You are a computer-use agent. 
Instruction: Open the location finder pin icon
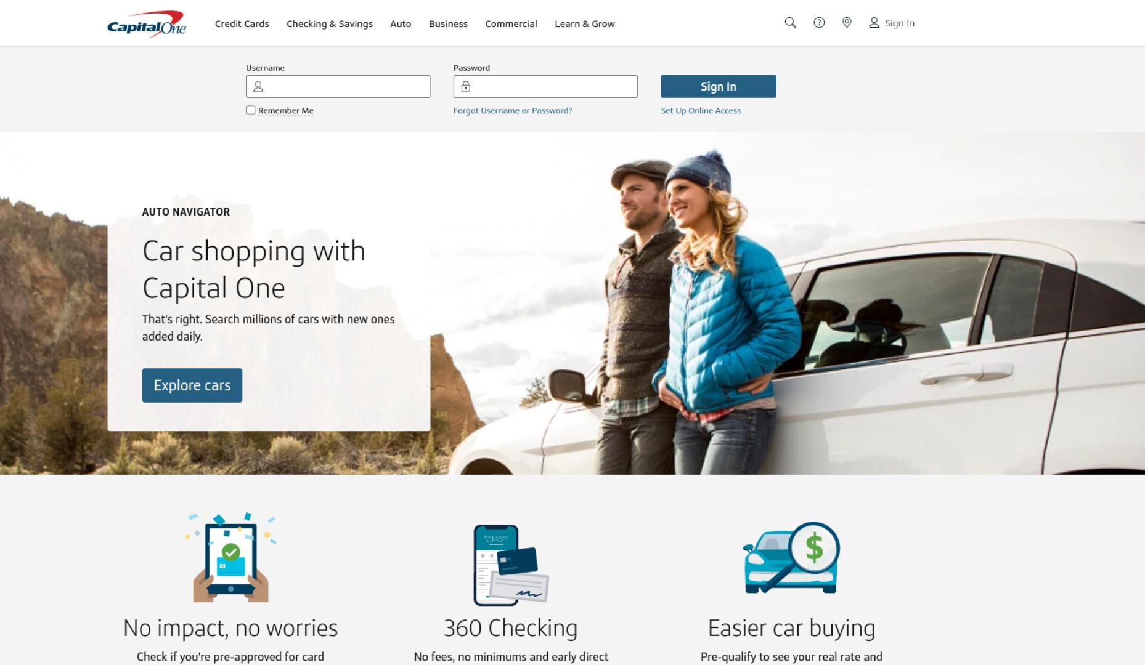847,23
